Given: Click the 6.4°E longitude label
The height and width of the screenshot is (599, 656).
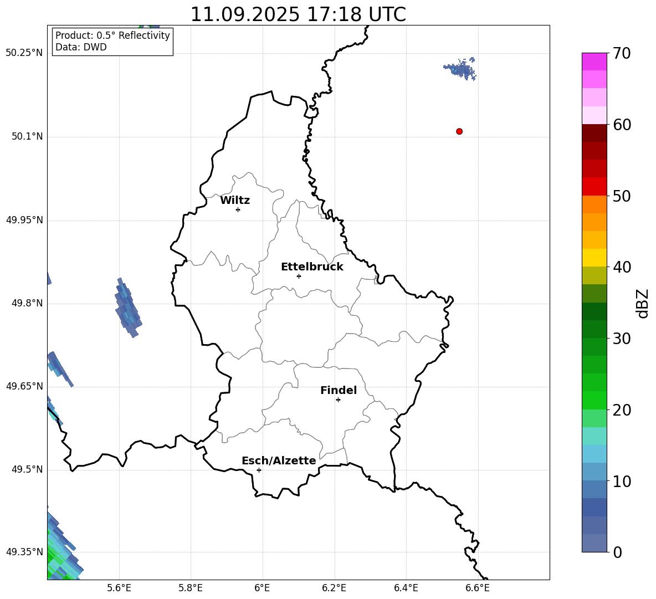Looking at the screenshot, I should pyautogui.click(x=406, y=588).
